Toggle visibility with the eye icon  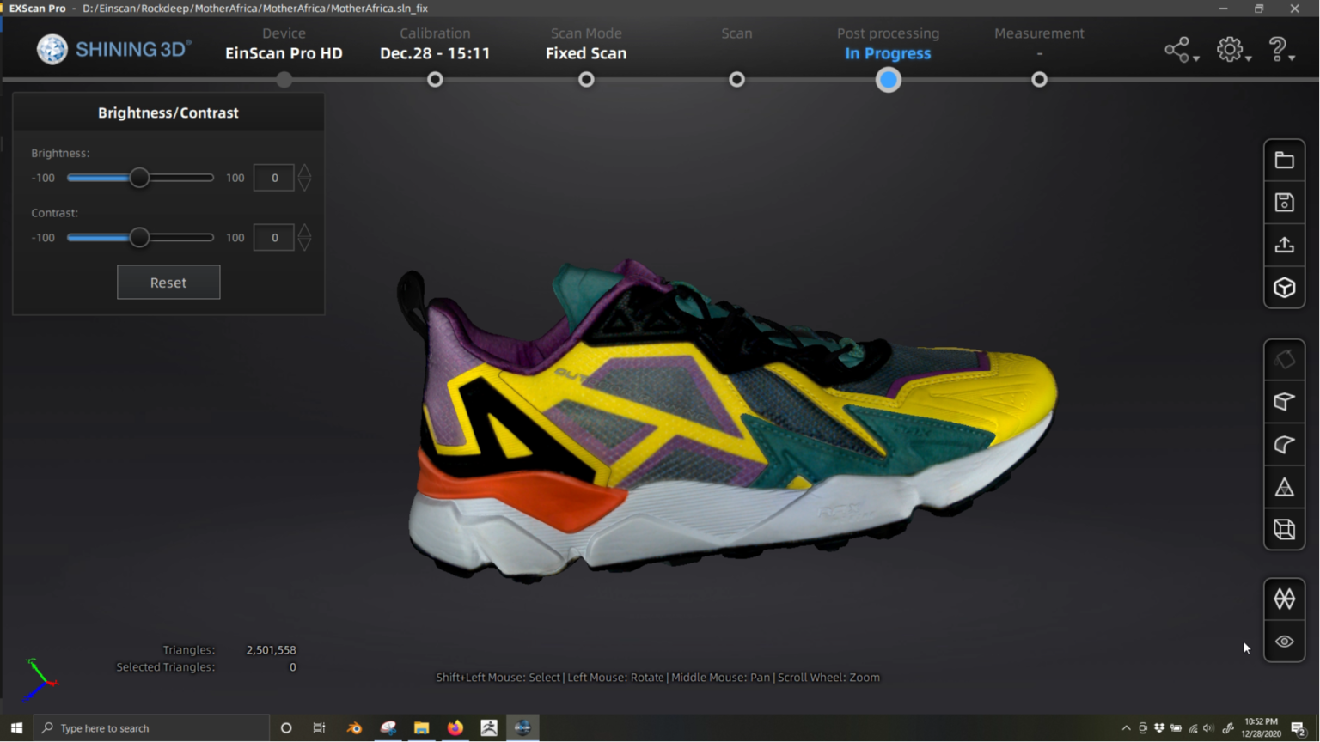[x=1284, y=642]
